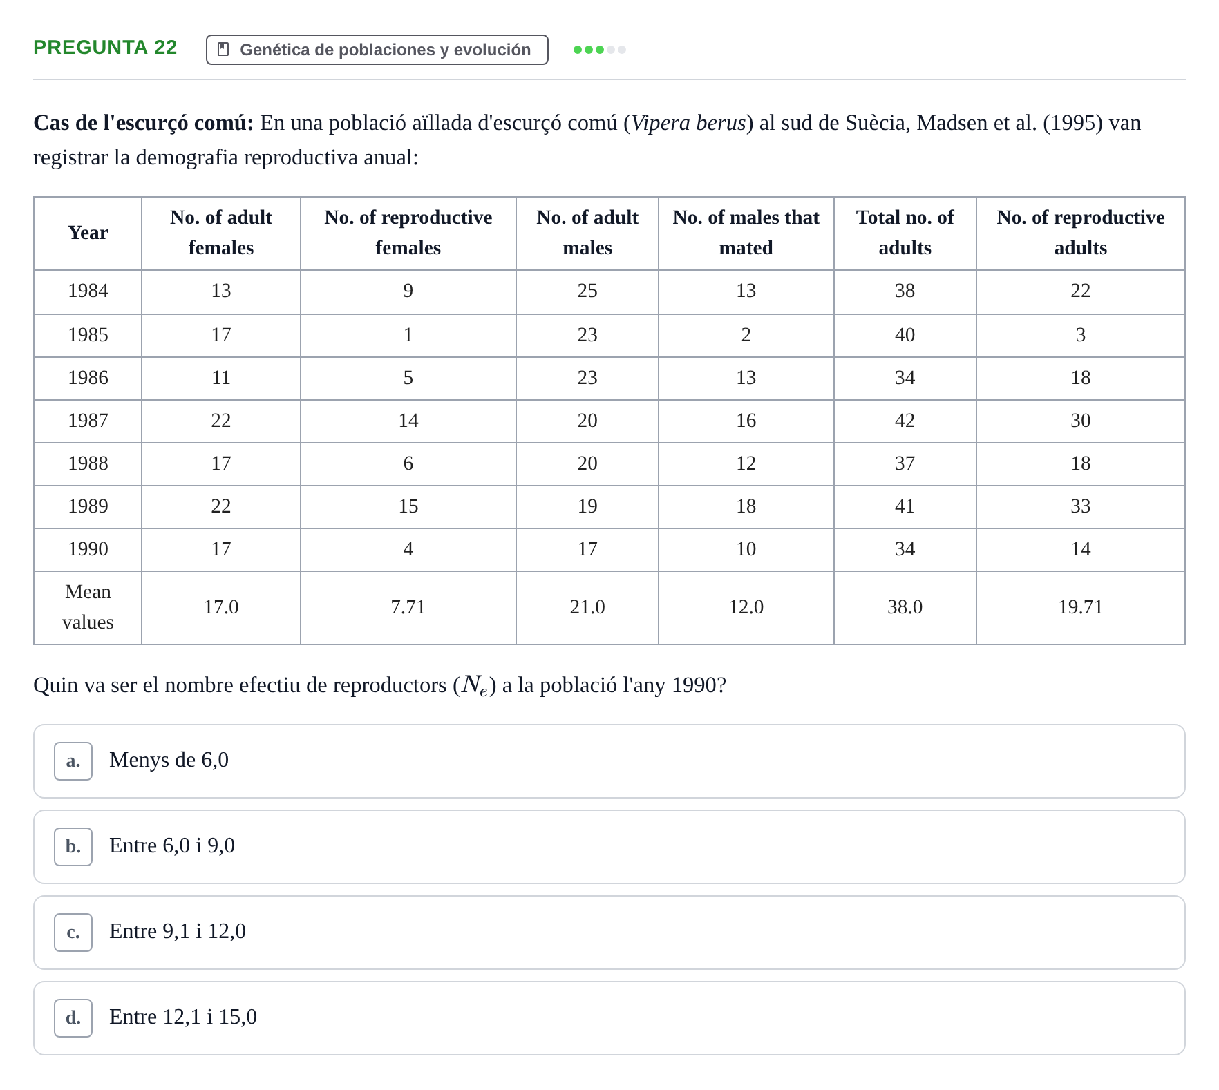Click the question text about Ne in 1990

click(380, 686)
